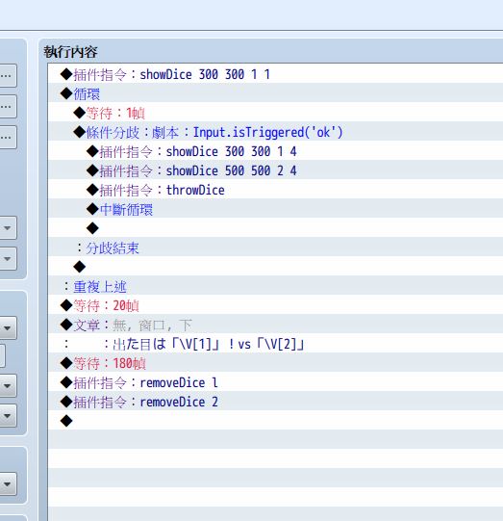This screenshot has height=521, width=503.
Task: Select the 中斷循環 break loop command
Action: pyautogui.click(x=275, y=209)
